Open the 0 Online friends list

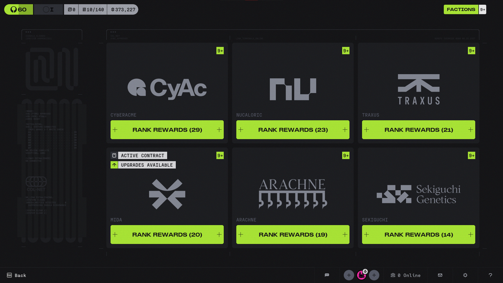(406, 275)
